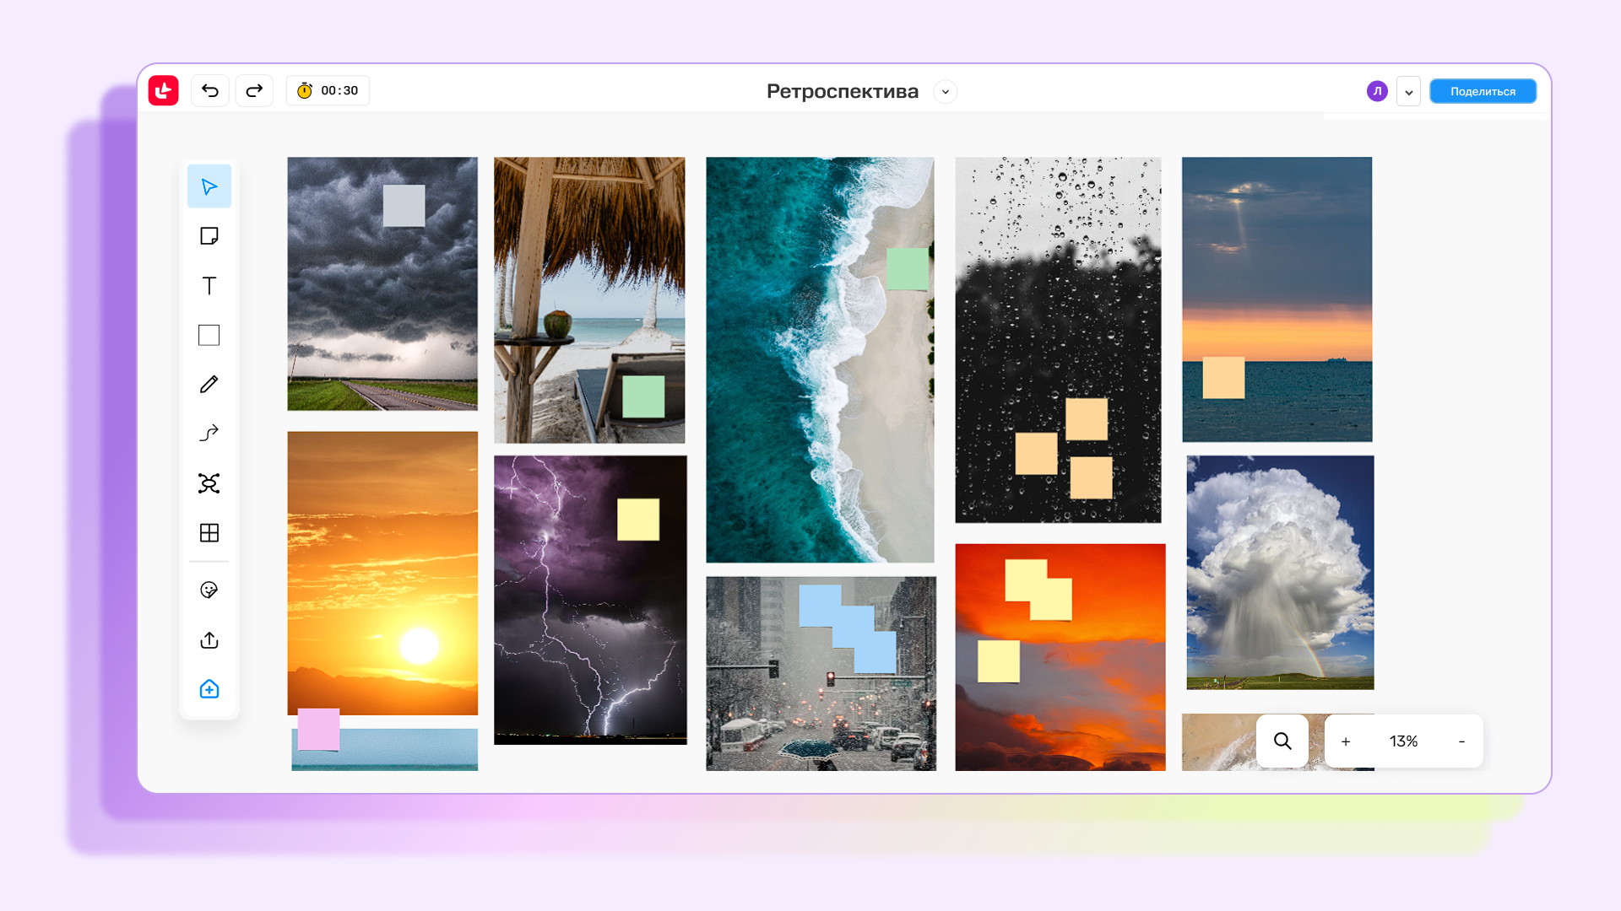The height and width of the screenshot is (911, 1621).
Task: Click the upload file icon
Action: pos(209,640)
